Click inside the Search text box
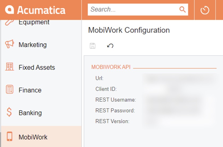Screen dimensions: 223x147 coord(133,10)
